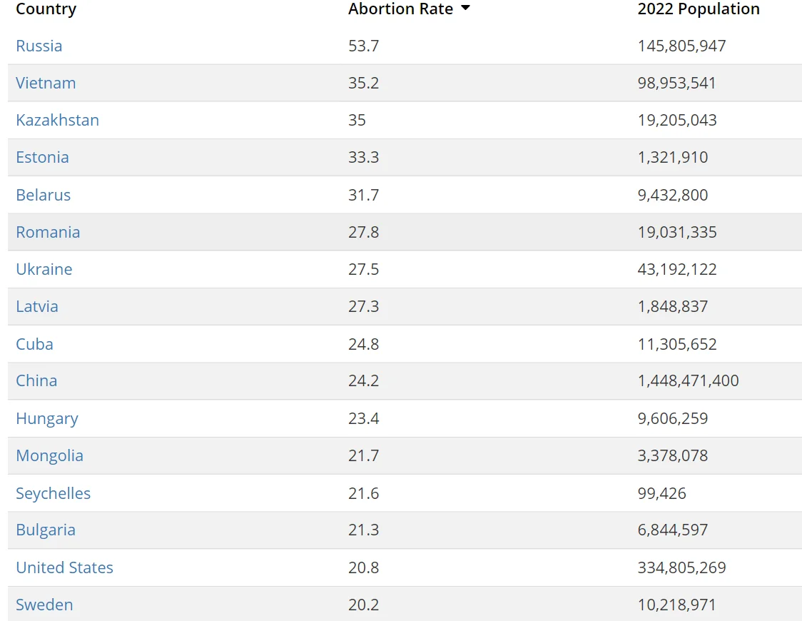The height and width of the screenshot is (621, 802).
Task: Open the Latvia link
Action: point(37,306)
